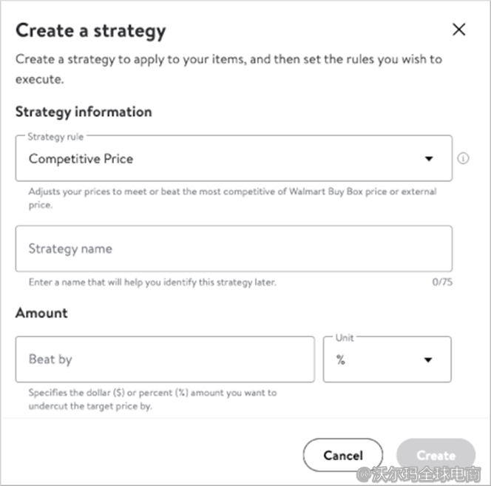
Task: Select the Strategy information section heading
Action: tap(84, 112)
